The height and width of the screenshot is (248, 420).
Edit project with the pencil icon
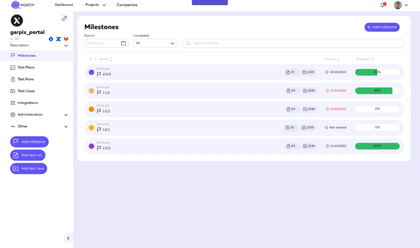point(64,19)
